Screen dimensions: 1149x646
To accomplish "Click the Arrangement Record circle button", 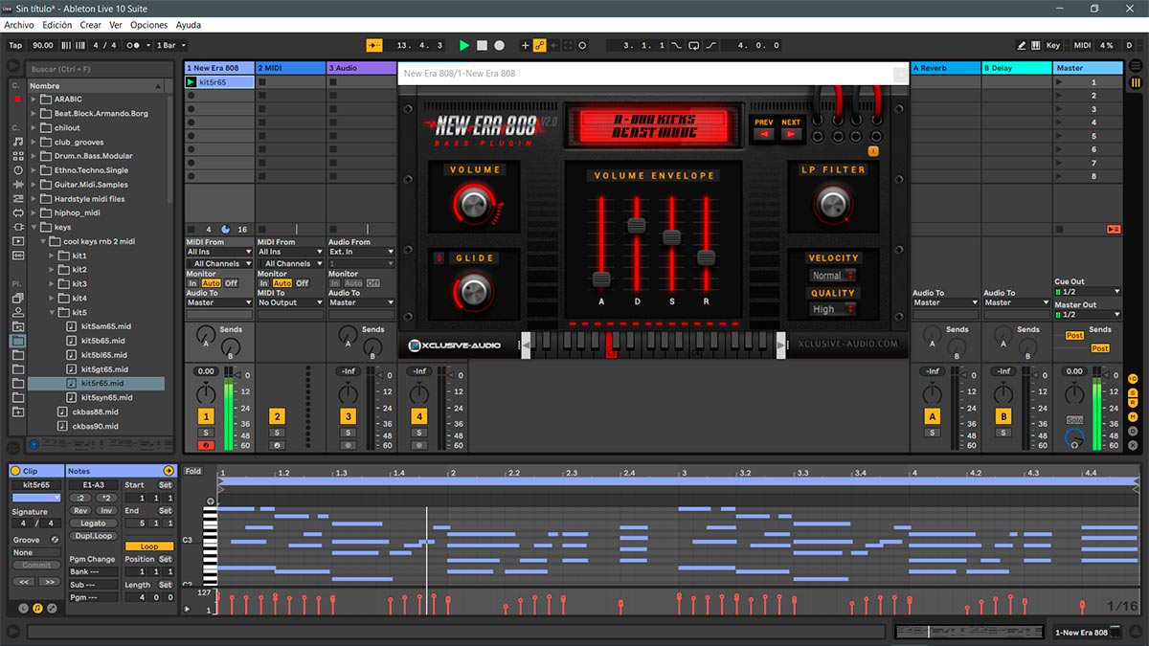I will [x=499, y=45].
